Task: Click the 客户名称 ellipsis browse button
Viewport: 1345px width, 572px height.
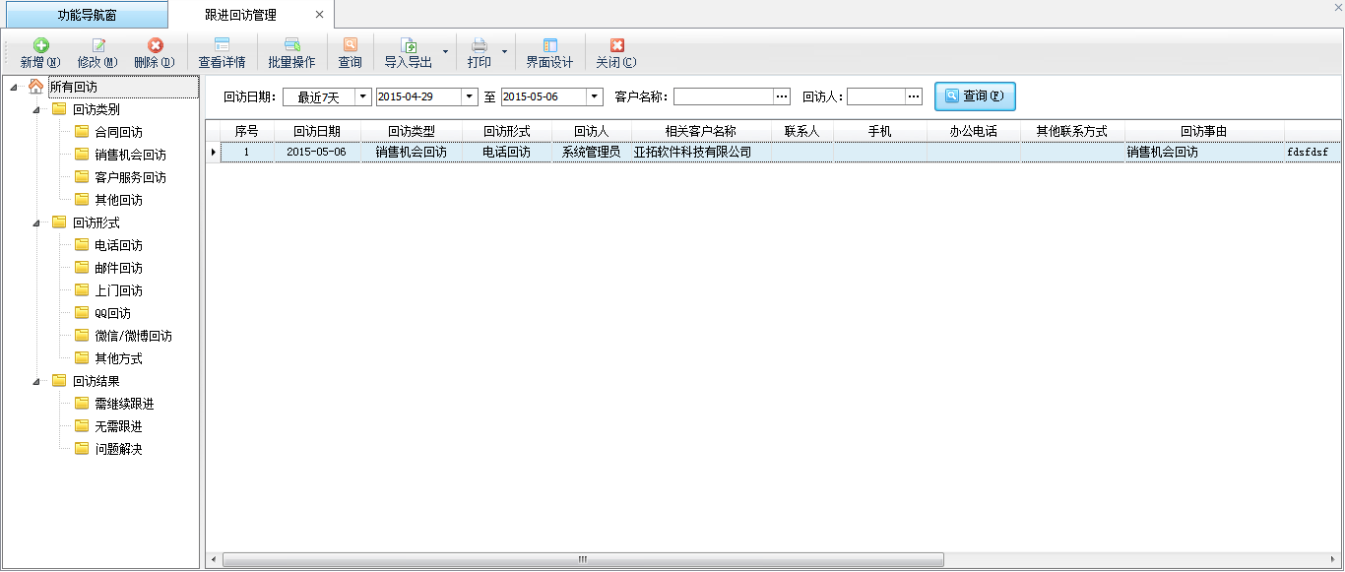Action: [782, 96]
